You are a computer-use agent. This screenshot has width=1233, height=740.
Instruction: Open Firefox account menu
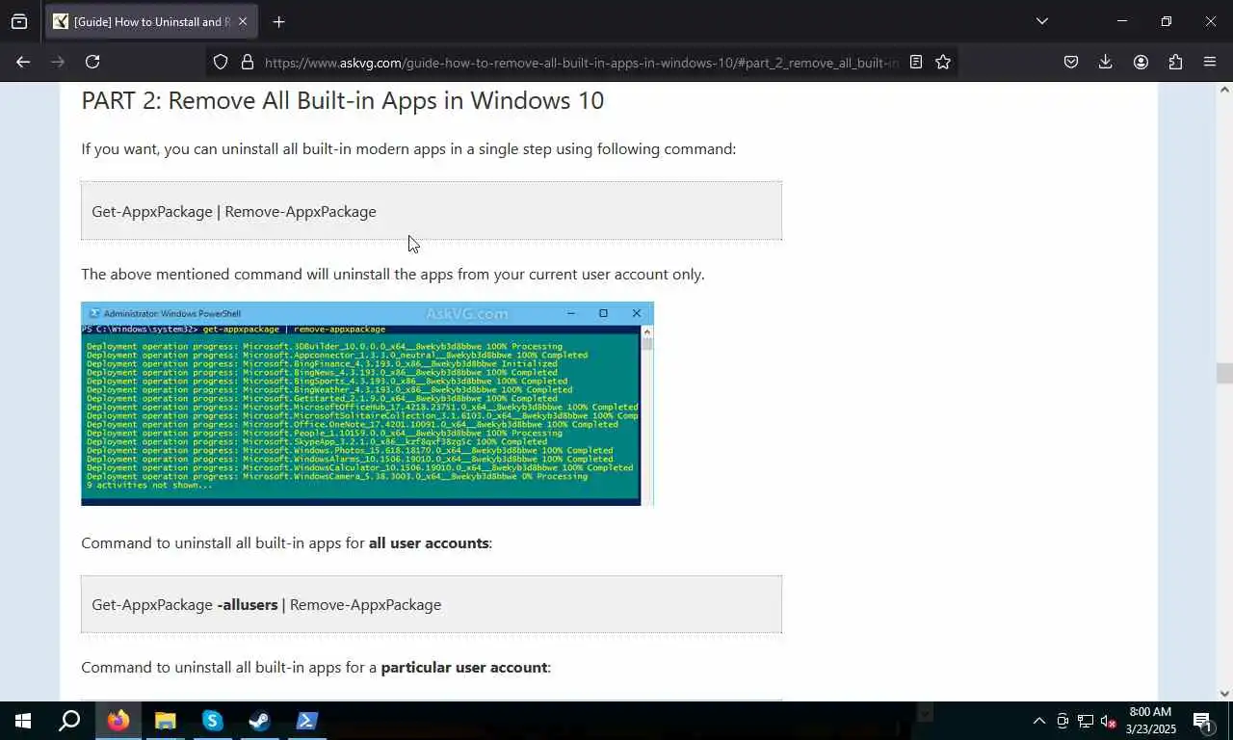tap(1141, 62)
